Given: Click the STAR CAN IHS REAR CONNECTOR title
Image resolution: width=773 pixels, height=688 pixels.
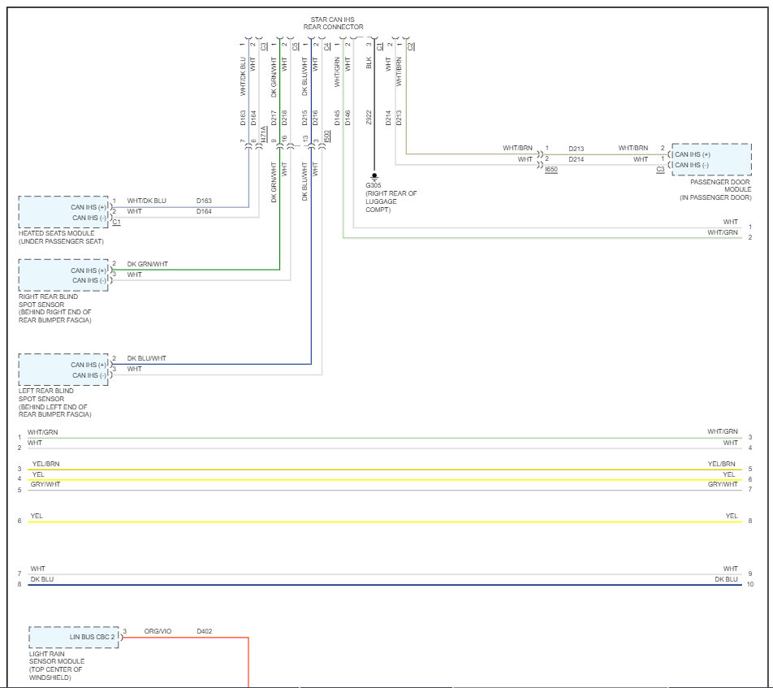Looking at the screenshot, I should [333, 24].
